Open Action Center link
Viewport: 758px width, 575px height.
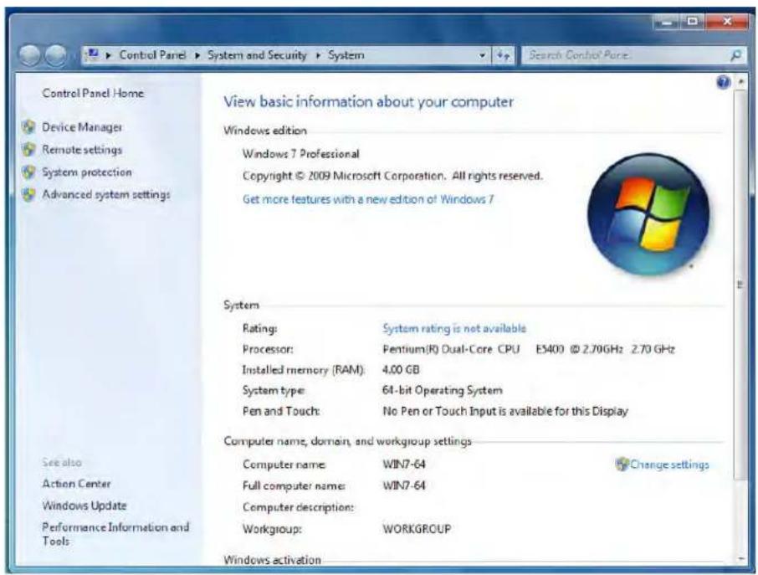coord(76,484)
